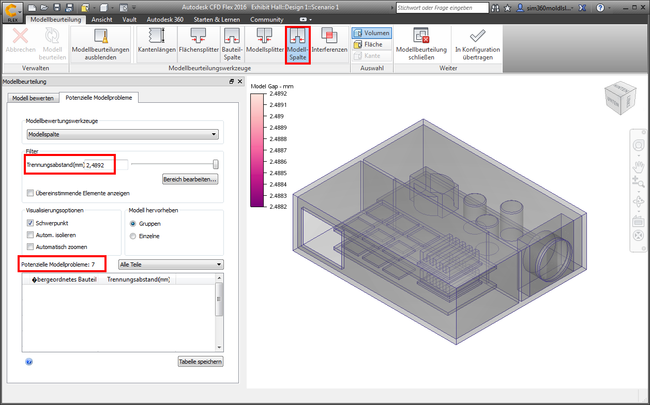The width and height of the screenshot is (650, 405).
Task: Expand dropdown arrow next to gray cube icon
Action: (112, 8)
